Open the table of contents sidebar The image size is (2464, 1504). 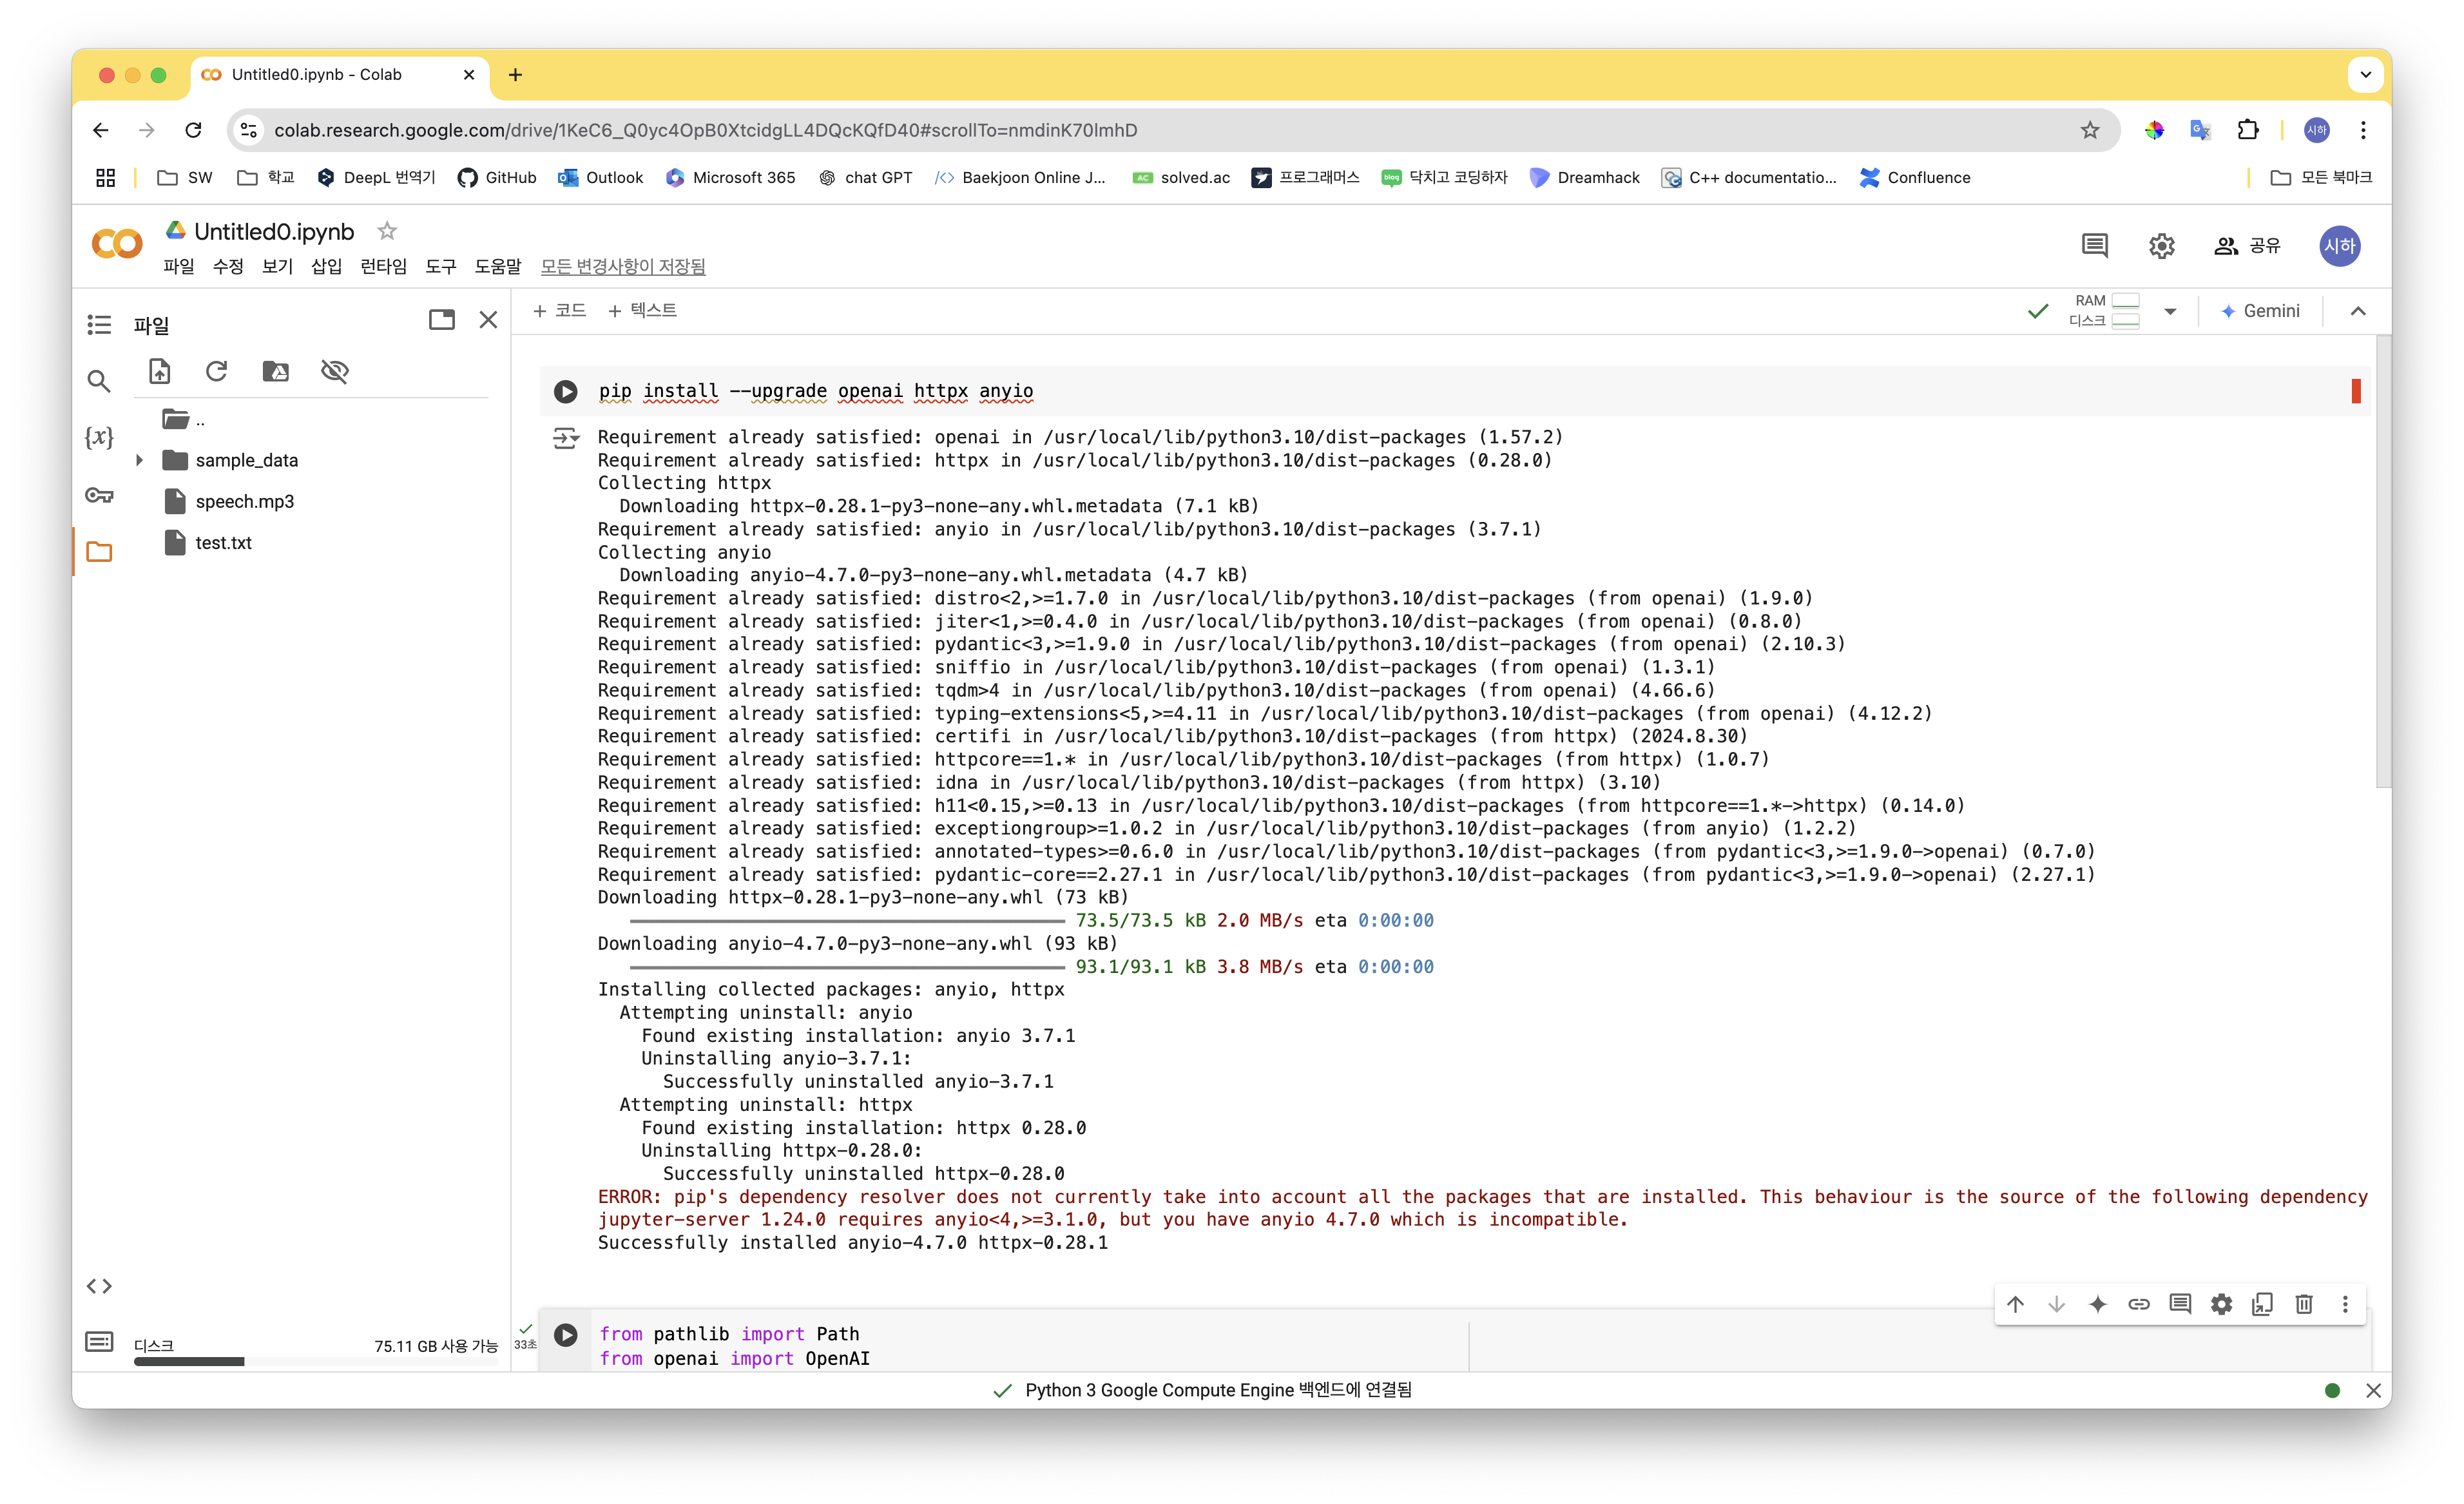(x=99, y=324)
